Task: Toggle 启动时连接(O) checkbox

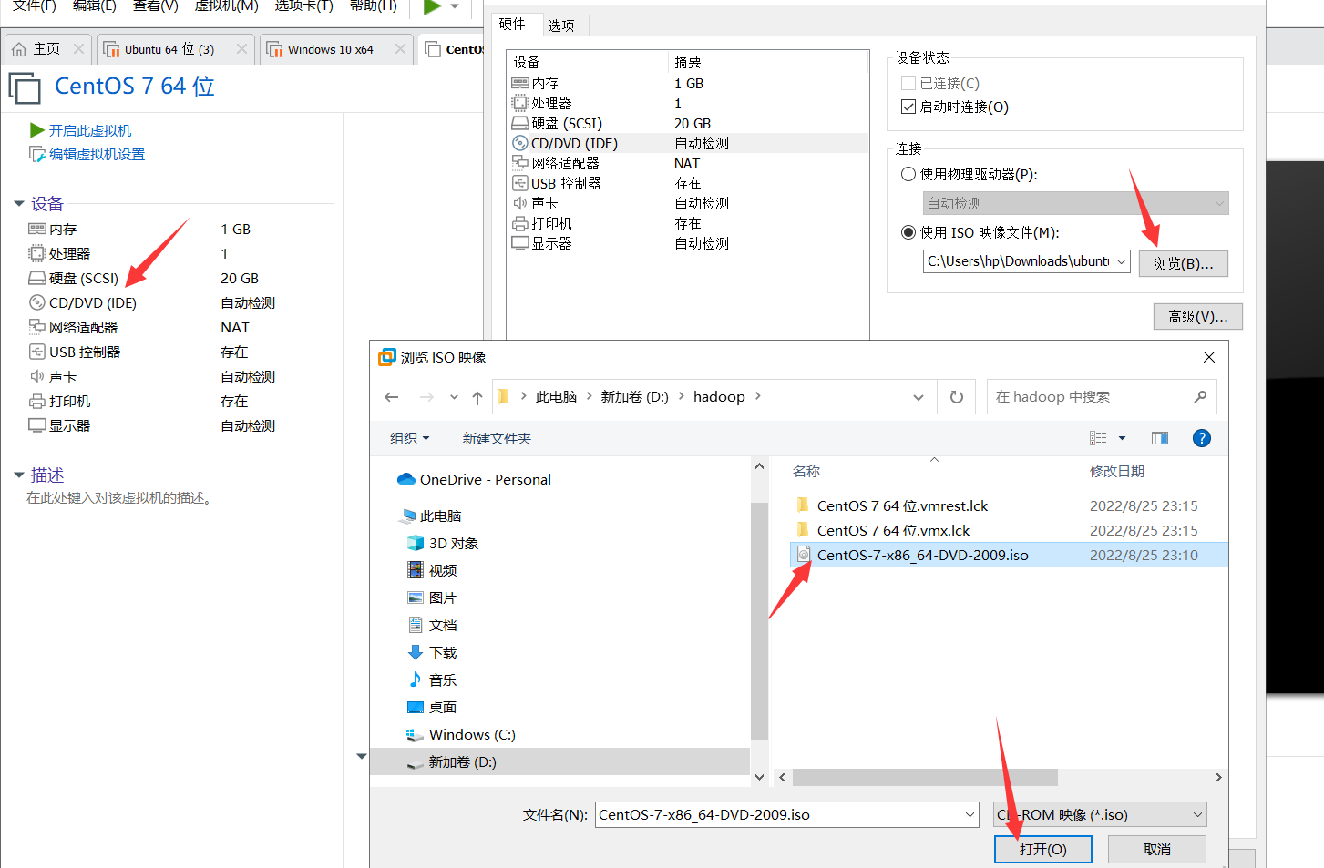Action: 908,107
